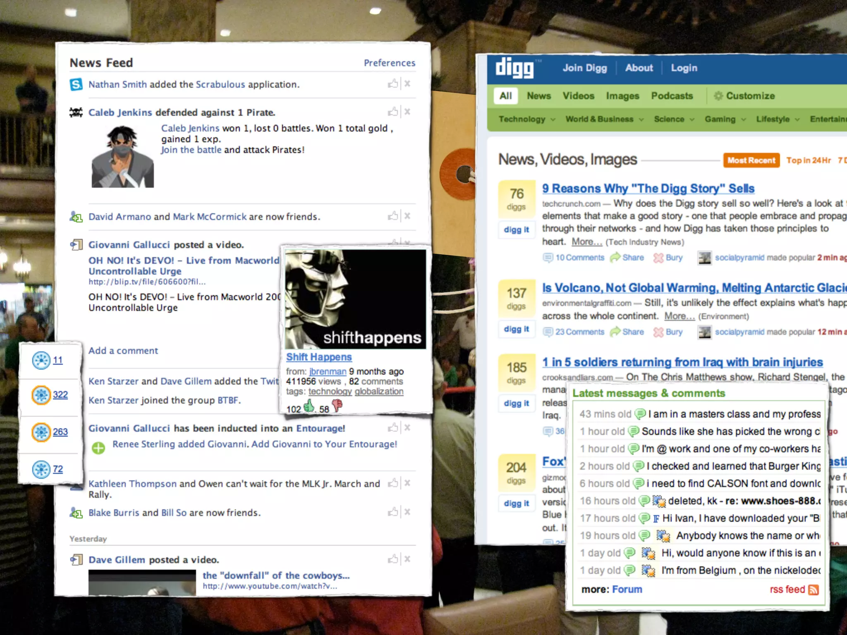Click green thumbs-up on Shift Happens video
Viewport: 847px width, 635px height.
[x=309, y=406]
